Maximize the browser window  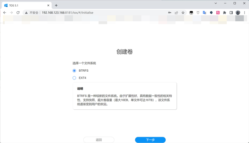(x=235, y=3)
